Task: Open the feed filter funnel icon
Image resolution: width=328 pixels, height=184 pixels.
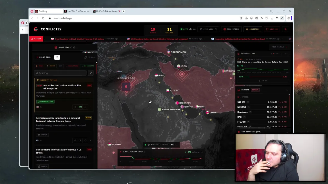Action: click(x=90, y=73)
